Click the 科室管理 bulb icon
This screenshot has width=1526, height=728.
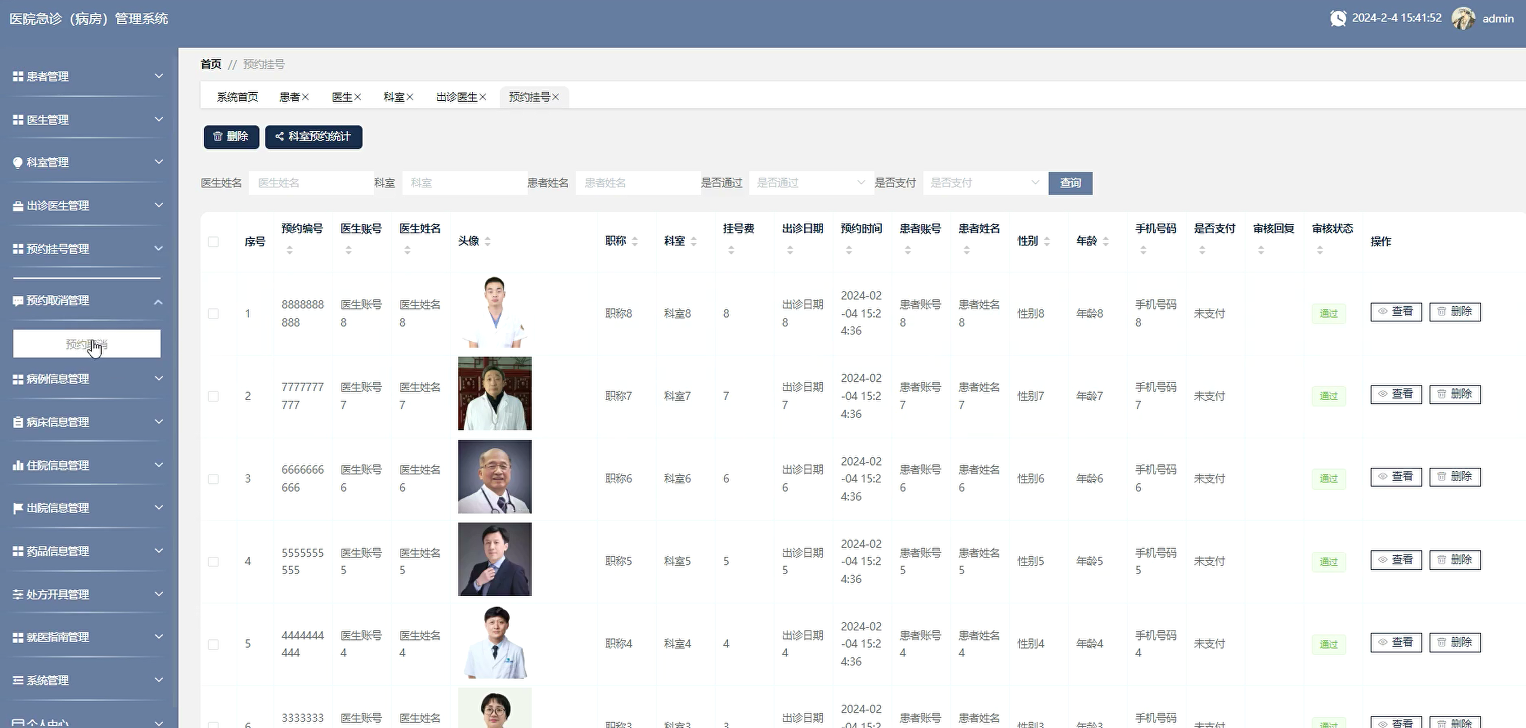pyautogui.click(x=18, y=163)
